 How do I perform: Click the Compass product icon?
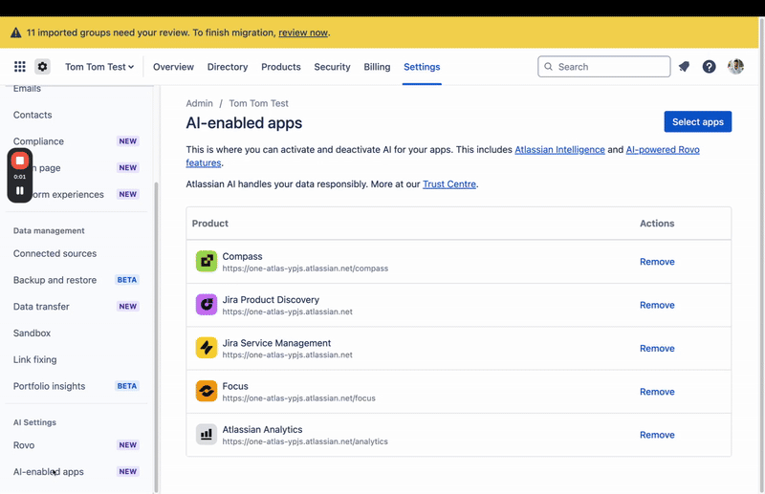[x=207, y=262]
